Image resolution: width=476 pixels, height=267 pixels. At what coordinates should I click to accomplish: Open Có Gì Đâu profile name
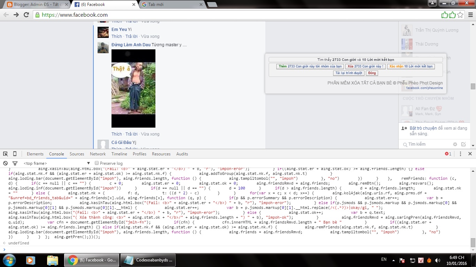tap(121, 143)
